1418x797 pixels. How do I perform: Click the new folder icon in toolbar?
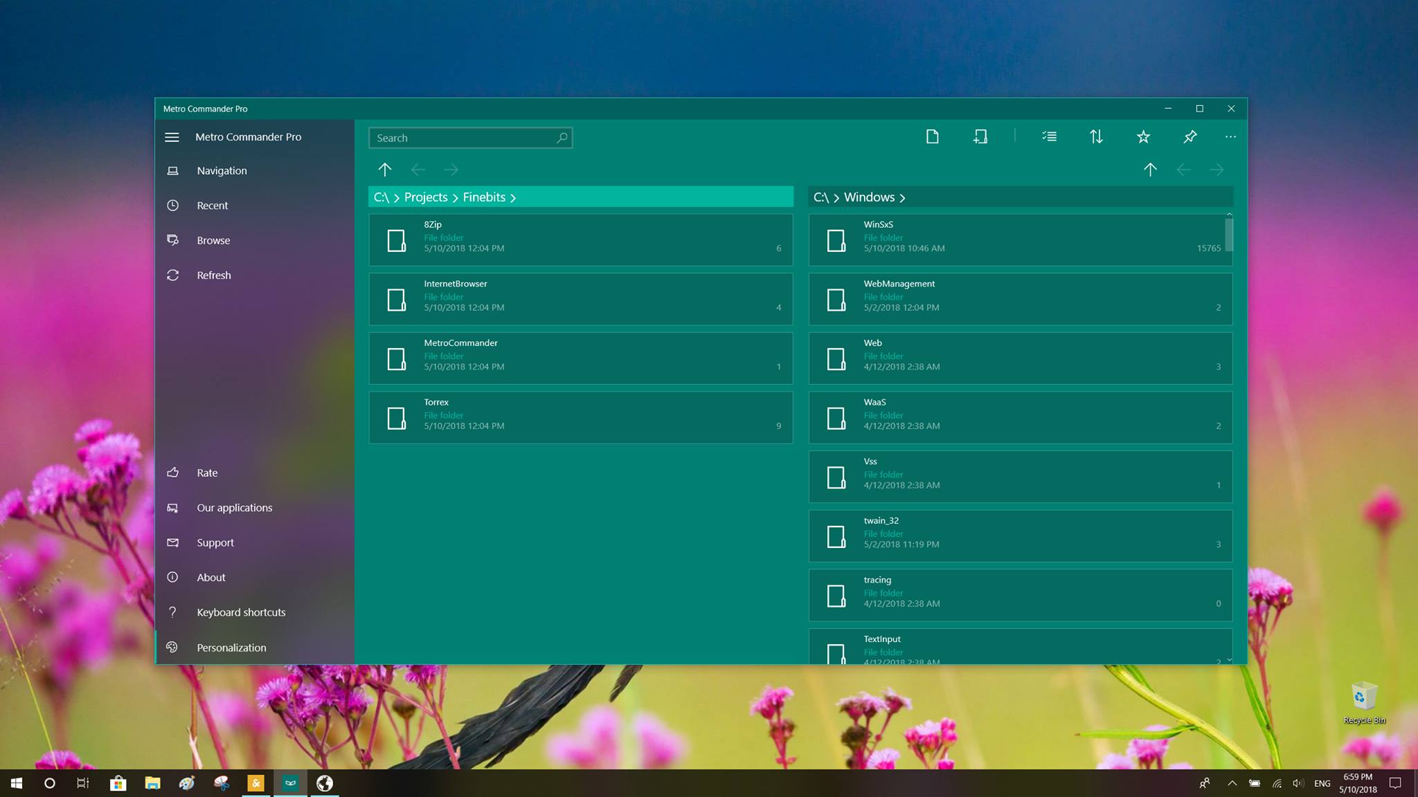(980, 136)
